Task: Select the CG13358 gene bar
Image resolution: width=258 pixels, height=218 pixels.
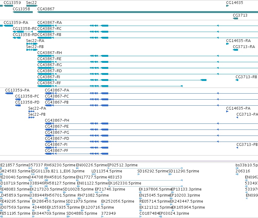Action: click(23, 12)
